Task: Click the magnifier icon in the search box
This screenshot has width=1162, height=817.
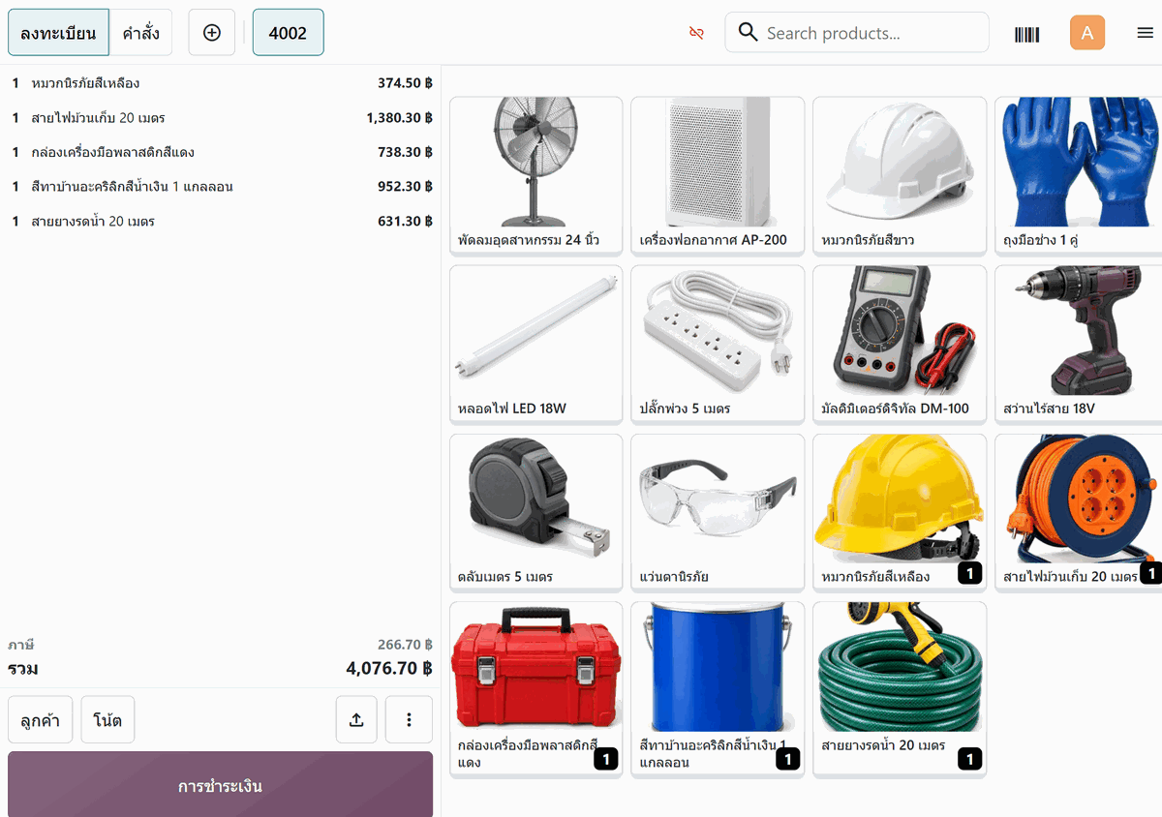Action: (x=748, y=33)
